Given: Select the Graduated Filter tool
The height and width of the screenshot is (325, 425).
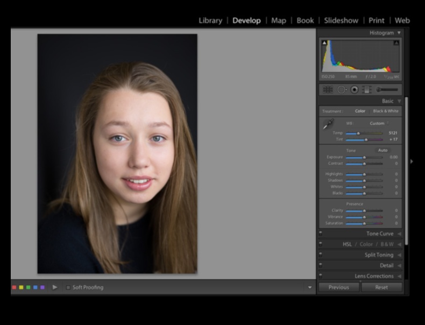Looking at the screenshot, I should pyautogui.click(x=367, y=89).
